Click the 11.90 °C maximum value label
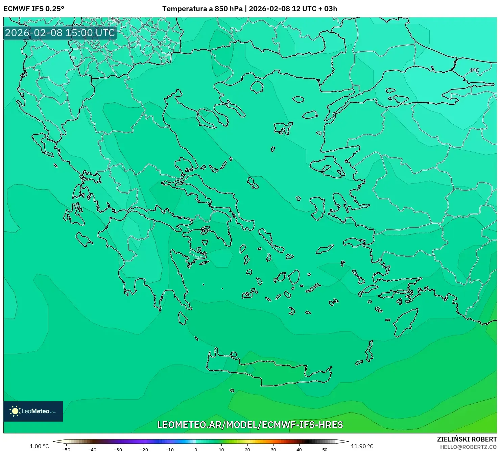Viewport: 500px width, 452px height. 363,446
